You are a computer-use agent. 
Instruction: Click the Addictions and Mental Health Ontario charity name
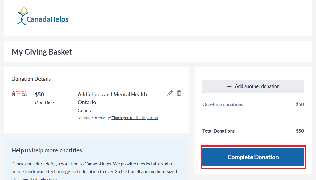click(112, 98)
